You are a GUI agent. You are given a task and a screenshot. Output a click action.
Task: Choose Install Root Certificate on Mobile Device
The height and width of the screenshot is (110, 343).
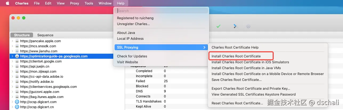pyautogui.click(x=268, y=74)
